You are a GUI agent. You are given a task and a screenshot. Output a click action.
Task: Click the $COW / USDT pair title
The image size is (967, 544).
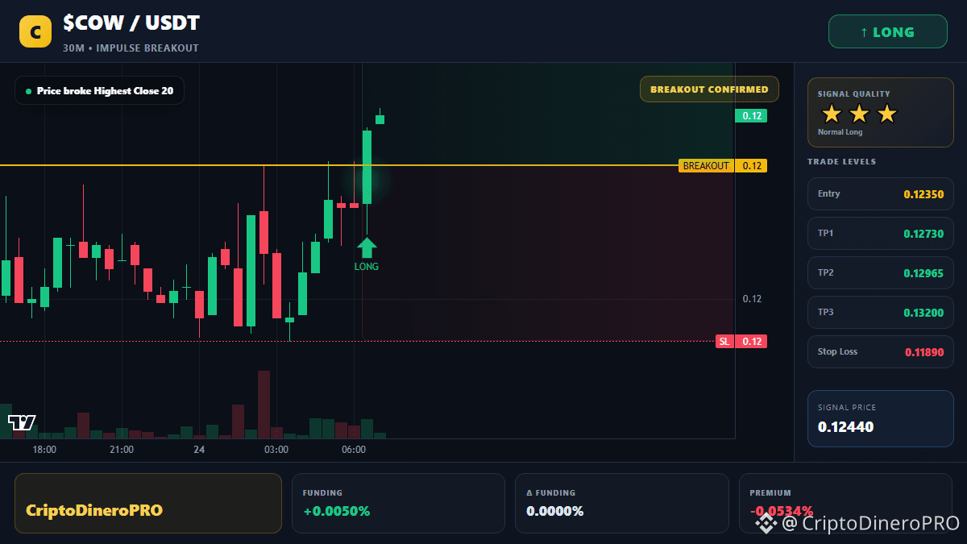coord(131,23)
